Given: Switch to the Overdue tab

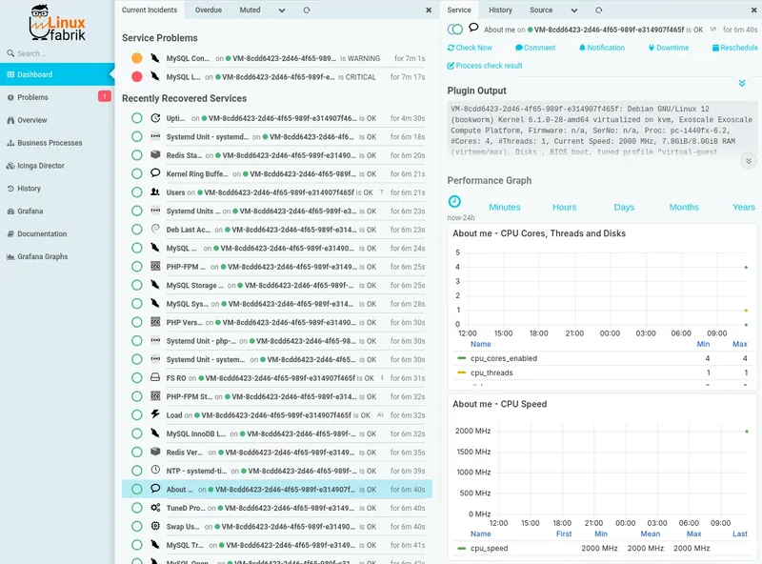Looking at the screenshot, I should pos(209,10).
